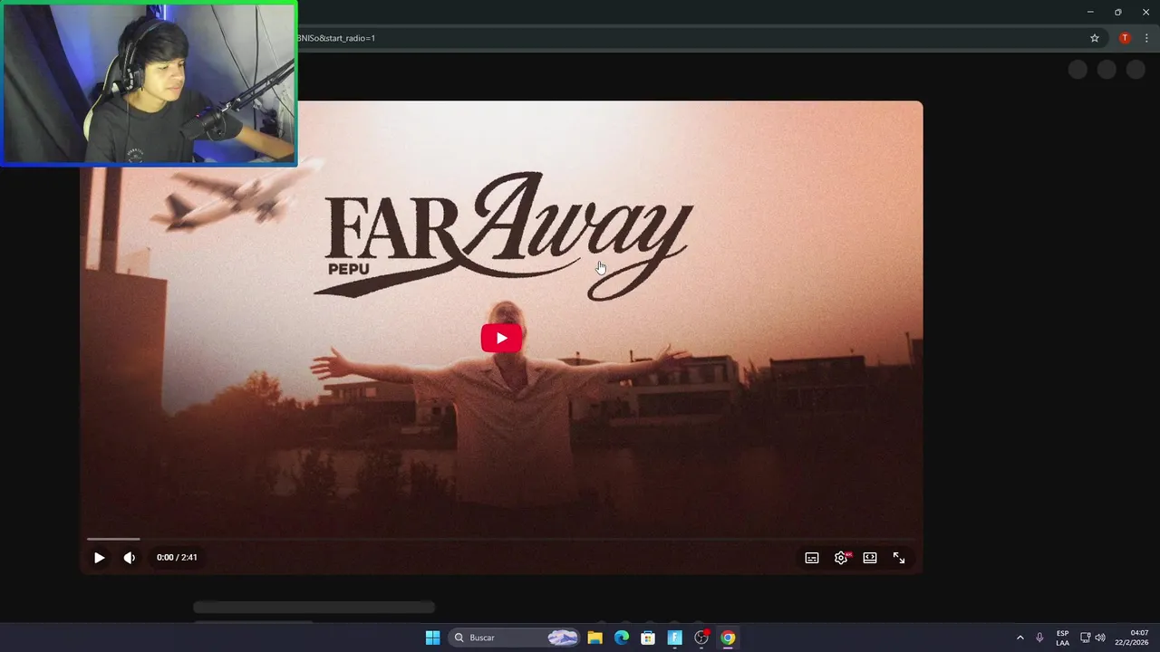Open network settings tray icon
Image resolution: width=1160 pixels, height=652 pixels.
(1085, 638)
